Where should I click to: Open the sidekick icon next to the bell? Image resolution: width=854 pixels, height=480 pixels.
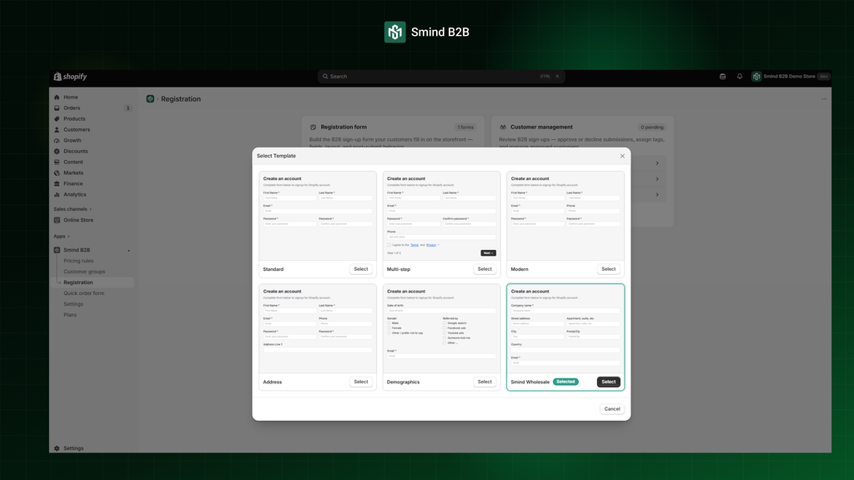723,77
